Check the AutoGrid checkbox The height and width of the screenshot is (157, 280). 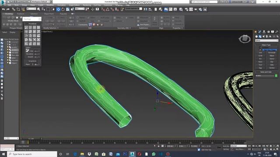(x=260, y=48)
